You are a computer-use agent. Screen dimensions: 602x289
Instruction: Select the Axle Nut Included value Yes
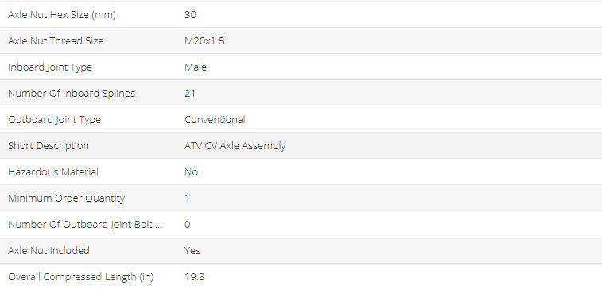click(x=192, y=251)
